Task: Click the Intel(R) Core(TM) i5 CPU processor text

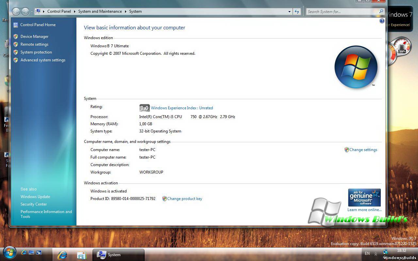Action: (x=187, y=117)
